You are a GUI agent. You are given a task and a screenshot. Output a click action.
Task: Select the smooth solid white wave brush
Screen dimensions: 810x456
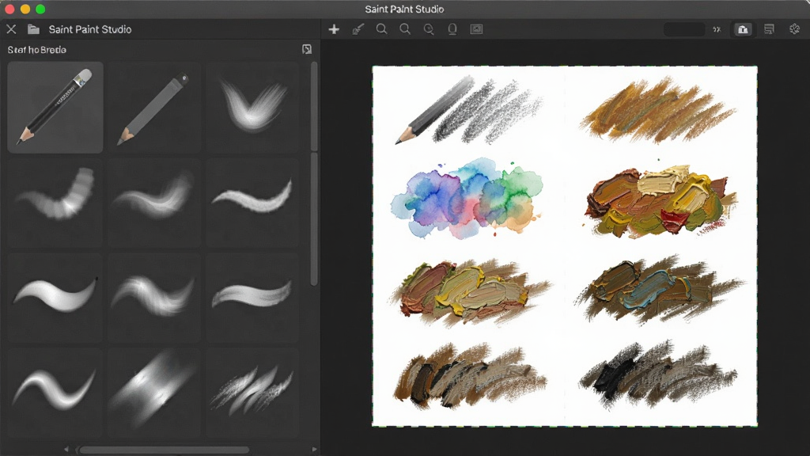pyautogui.click(x=55, y=298)
